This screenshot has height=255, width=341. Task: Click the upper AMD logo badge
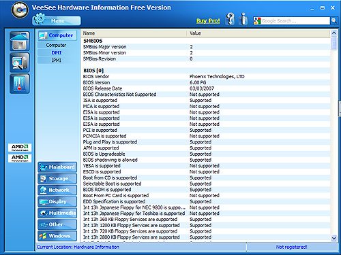(20, 148)
